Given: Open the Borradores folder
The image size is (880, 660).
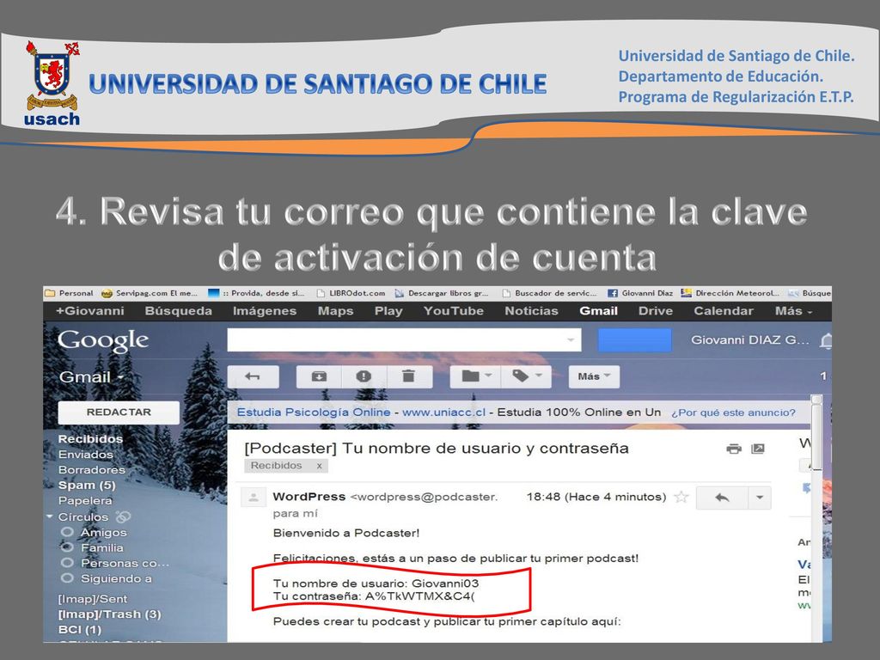Looking at the screenshot, I should coord(91,470).
